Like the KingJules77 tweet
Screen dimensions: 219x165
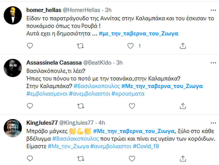132,158
